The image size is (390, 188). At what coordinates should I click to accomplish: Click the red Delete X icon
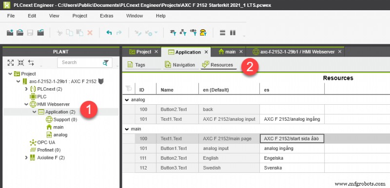click(x=90, y=33)
